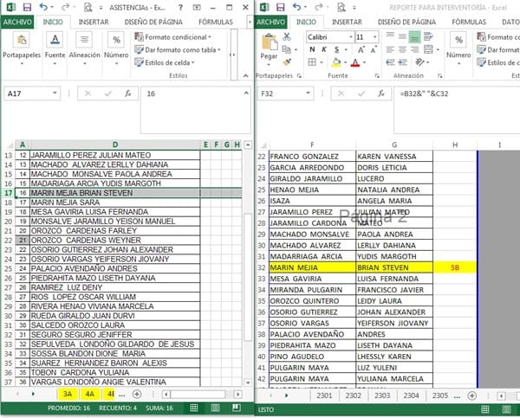Click insert function fx icon in left window

click(127, 93)
